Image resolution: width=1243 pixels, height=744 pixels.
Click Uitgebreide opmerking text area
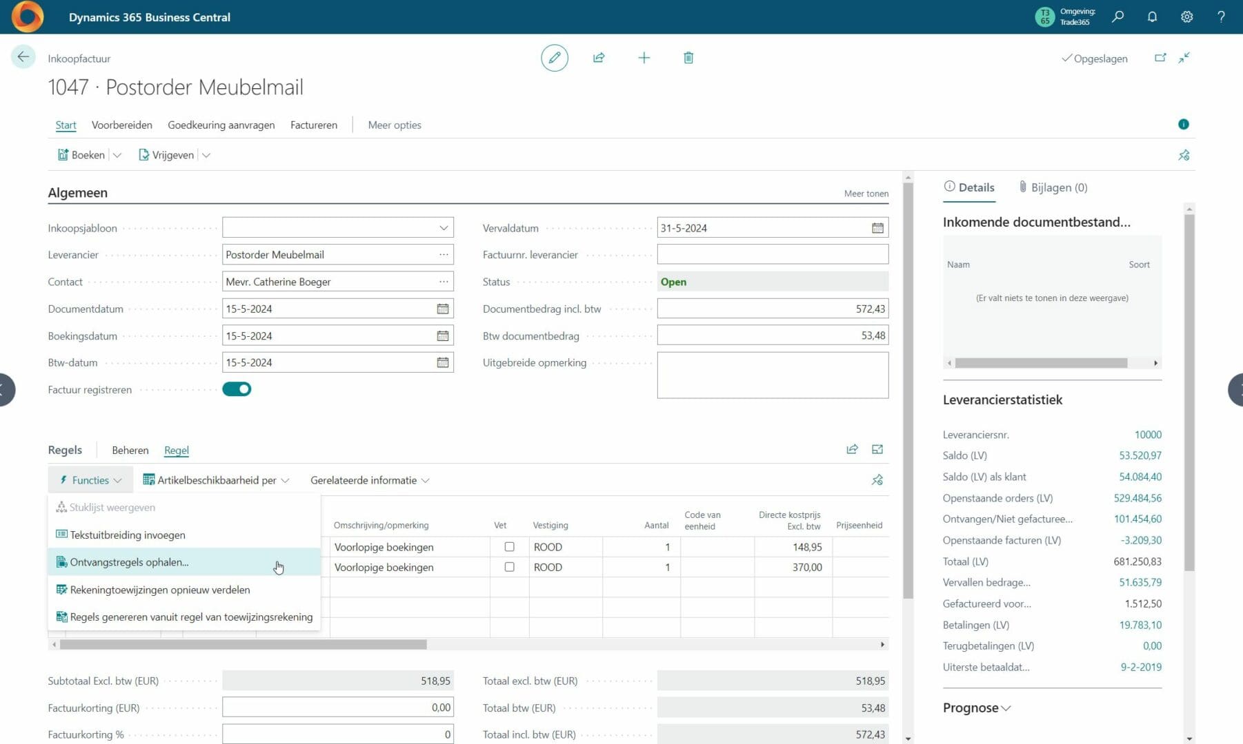pos(773,375)
